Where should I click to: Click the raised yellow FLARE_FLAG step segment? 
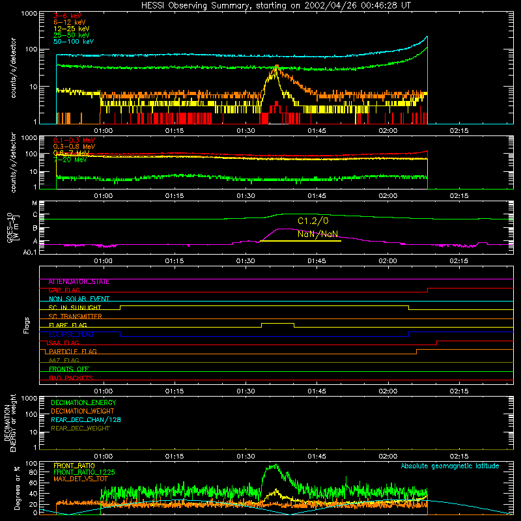[x=278, y=323]
